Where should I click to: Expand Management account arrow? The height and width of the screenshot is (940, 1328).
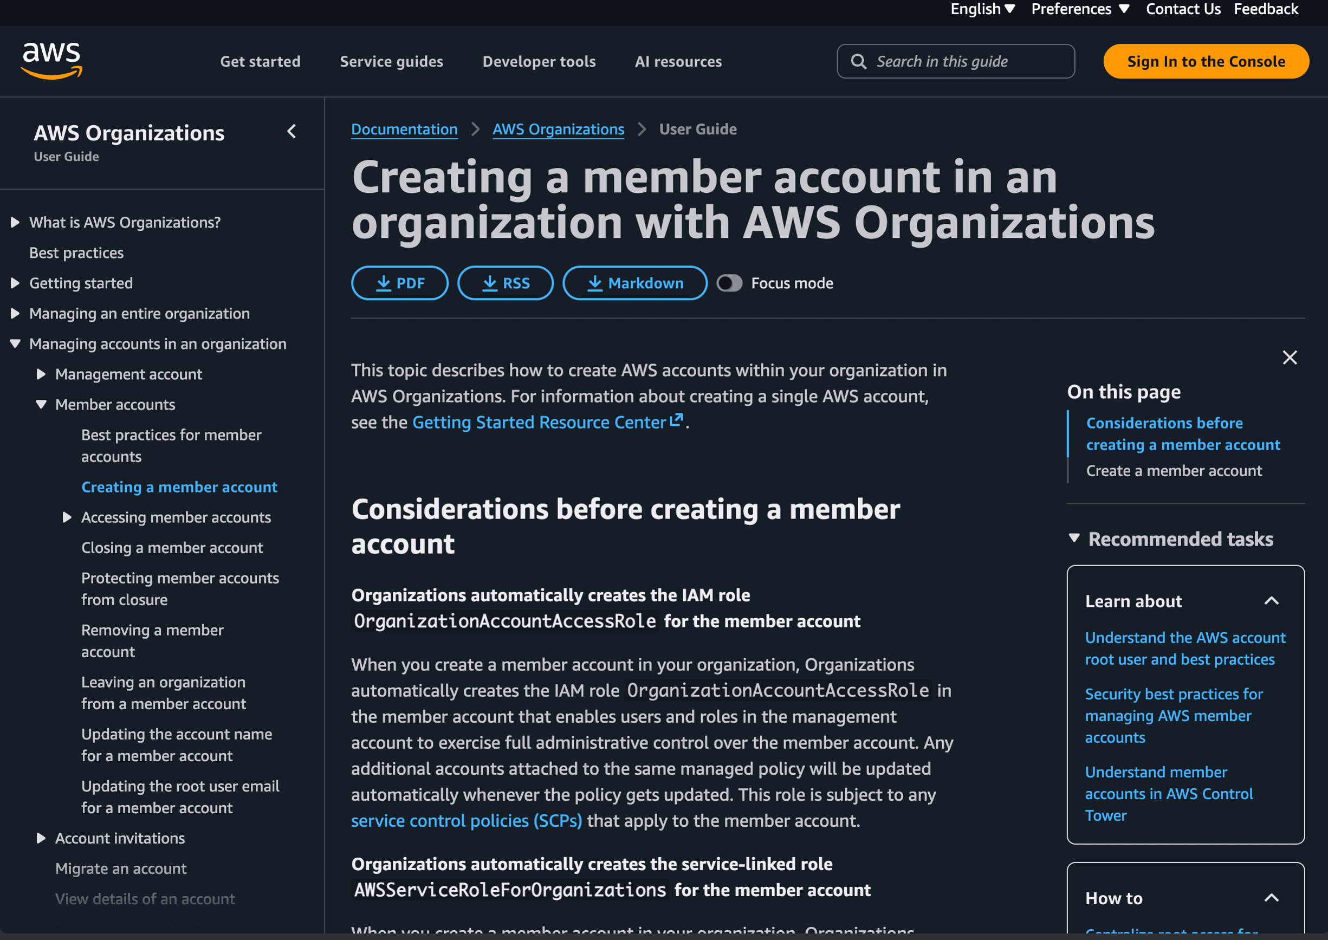(41, 374)
